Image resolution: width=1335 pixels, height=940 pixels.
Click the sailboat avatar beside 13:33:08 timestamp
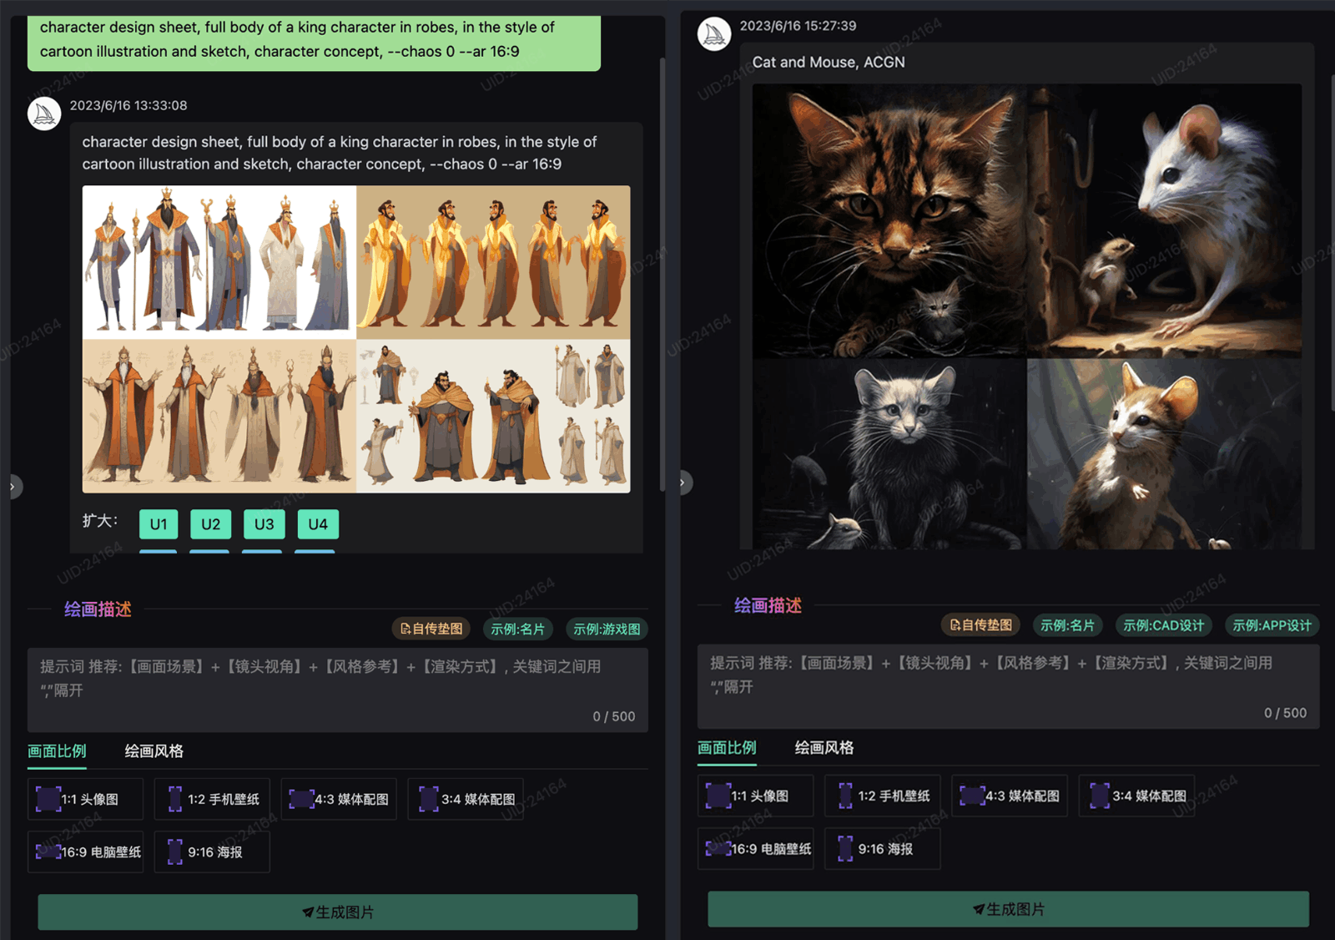[x=44, y=114]
